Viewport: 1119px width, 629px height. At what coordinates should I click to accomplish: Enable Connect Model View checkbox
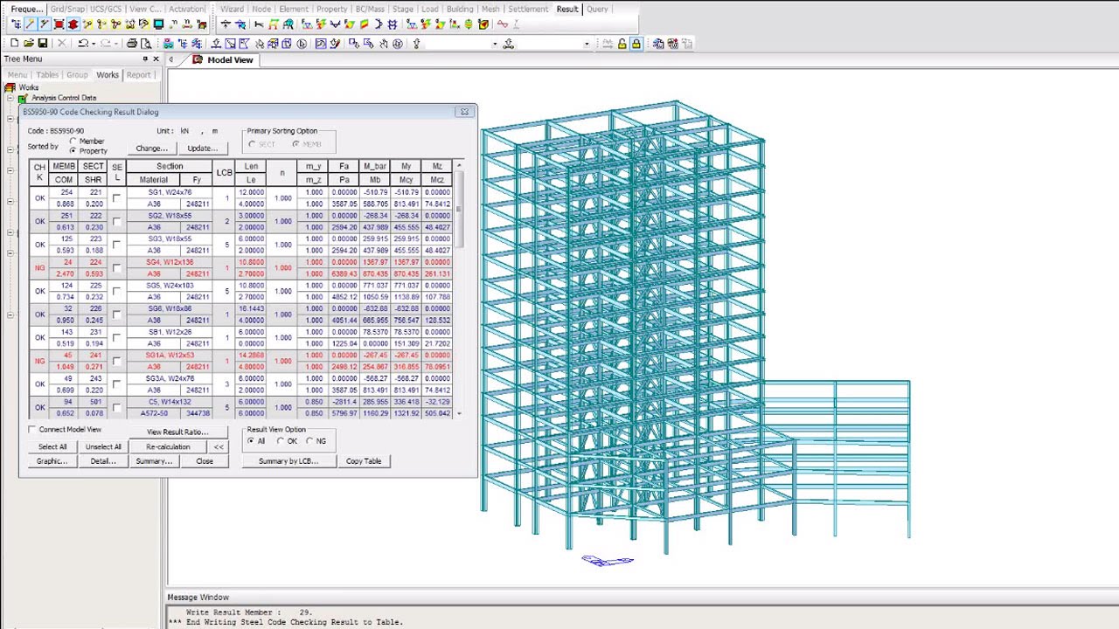point(32,430)
